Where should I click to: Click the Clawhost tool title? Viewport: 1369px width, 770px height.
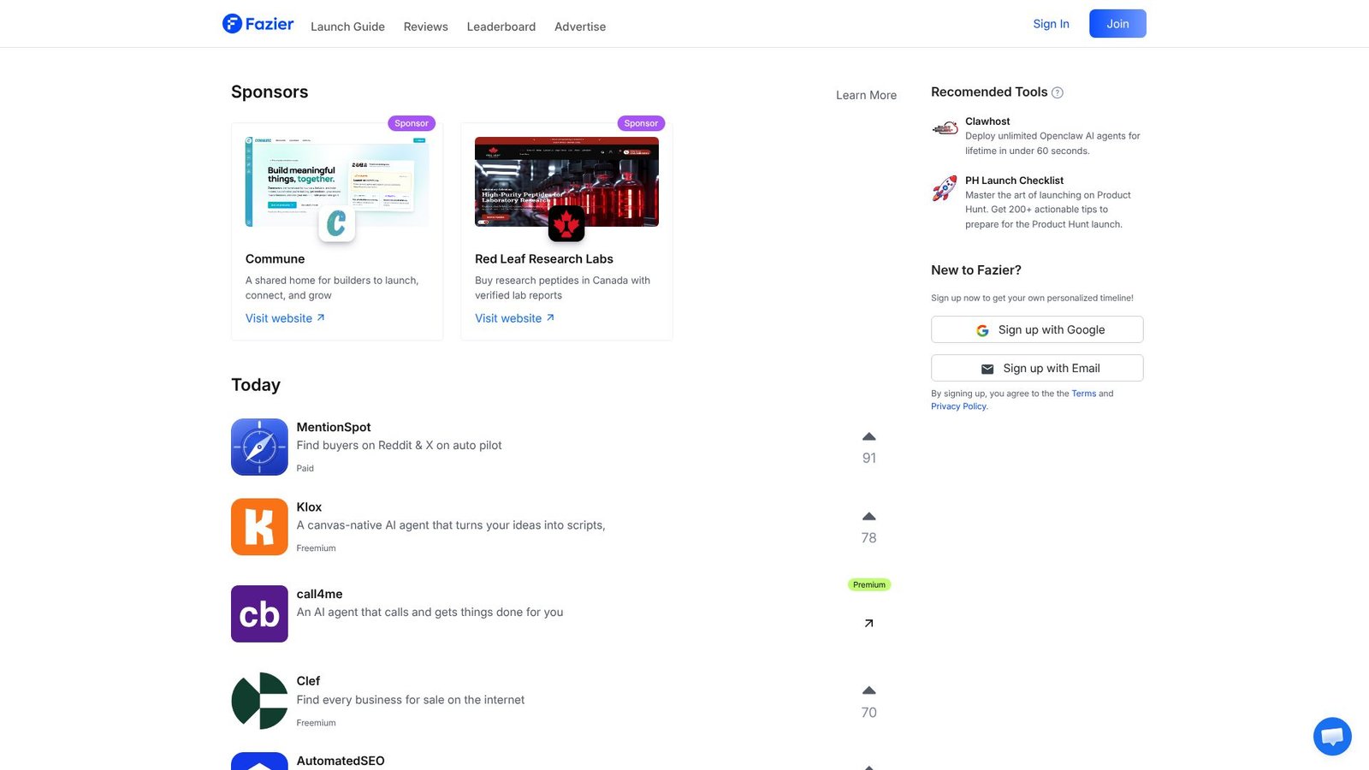click(x=987, y=121)
